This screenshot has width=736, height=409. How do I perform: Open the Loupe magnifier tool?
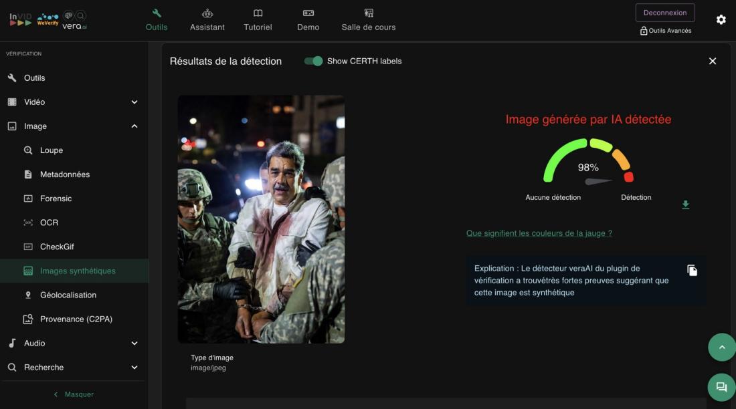tap(51, 150)
